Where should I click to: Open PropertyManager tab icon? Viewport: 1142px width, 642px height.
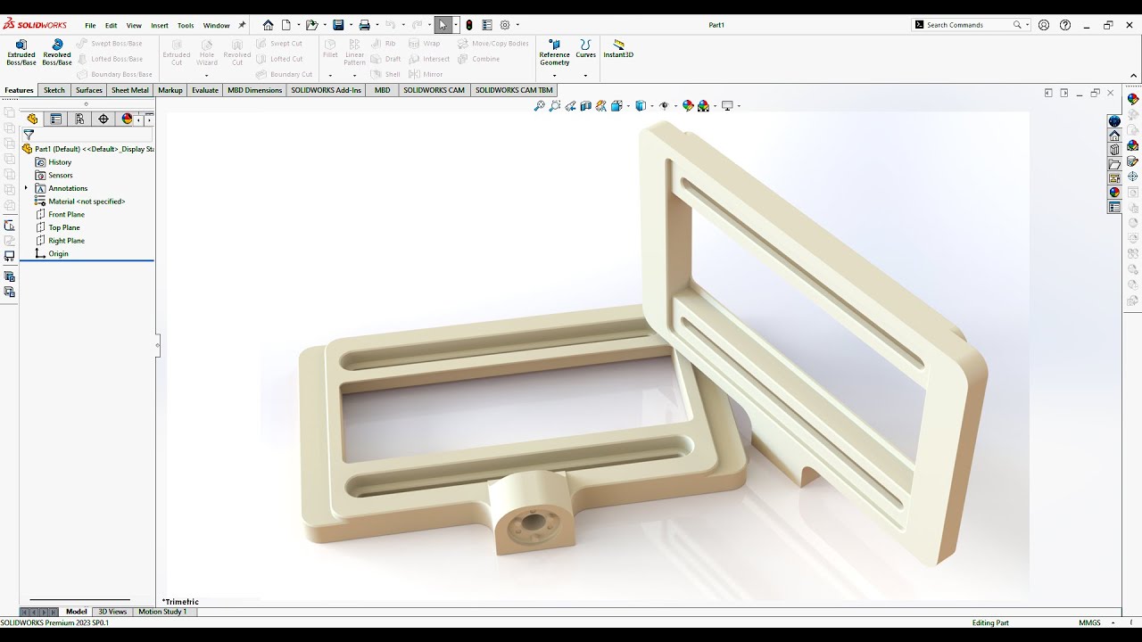tap(55, 119)
